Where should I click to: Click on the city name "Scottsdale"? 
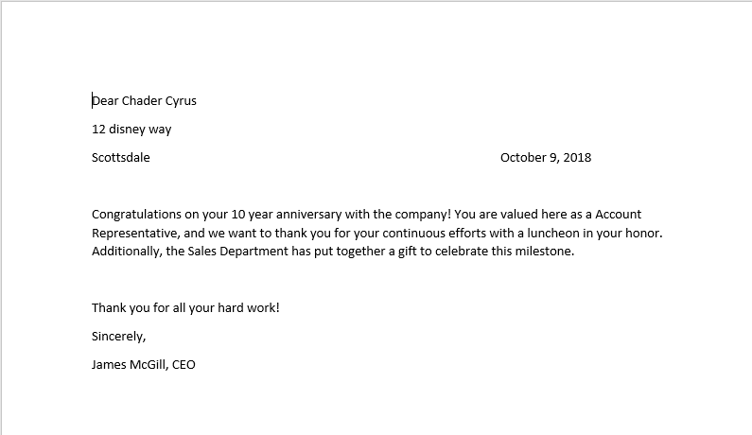[x=120, y=158]
